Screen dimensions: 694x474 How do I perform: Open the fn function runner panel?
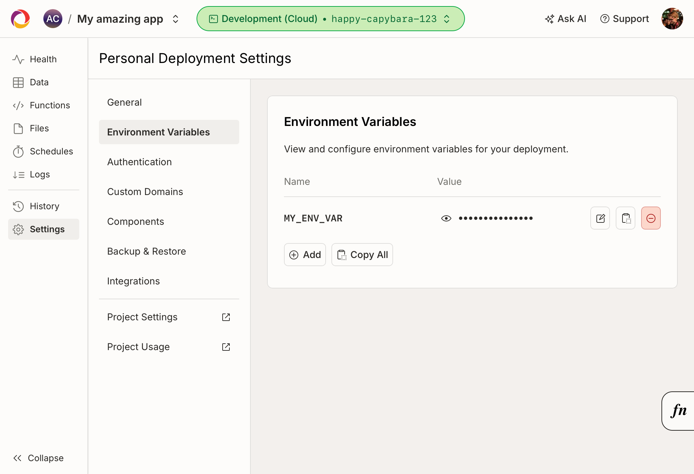pos(678,411)
